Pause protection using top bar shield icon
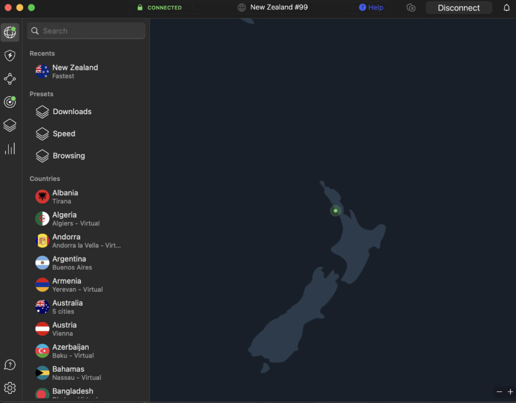The height and width of the screenshot is (403, 516). [x=411, y=7]
